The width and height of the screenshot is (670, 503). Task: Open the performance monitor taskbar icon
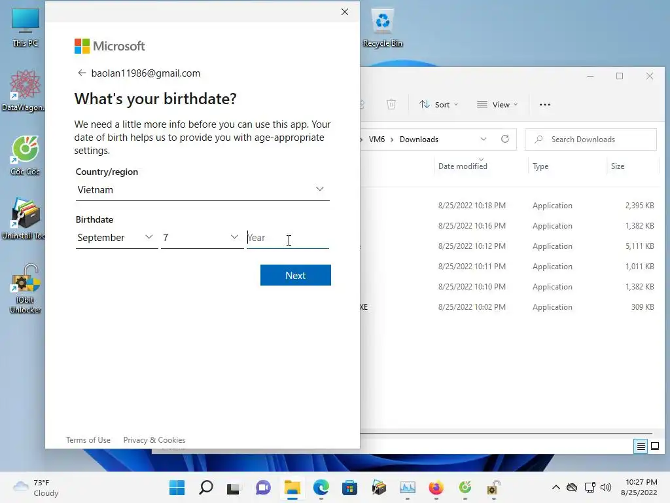click(407, 487)
